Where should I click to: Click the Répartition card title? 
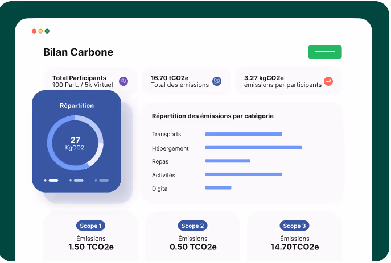[x=77, y=106]
